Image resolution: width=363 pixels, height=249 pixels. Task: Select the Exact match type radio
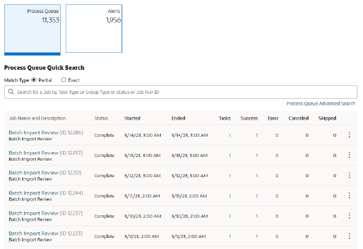[x=64, y=80]
